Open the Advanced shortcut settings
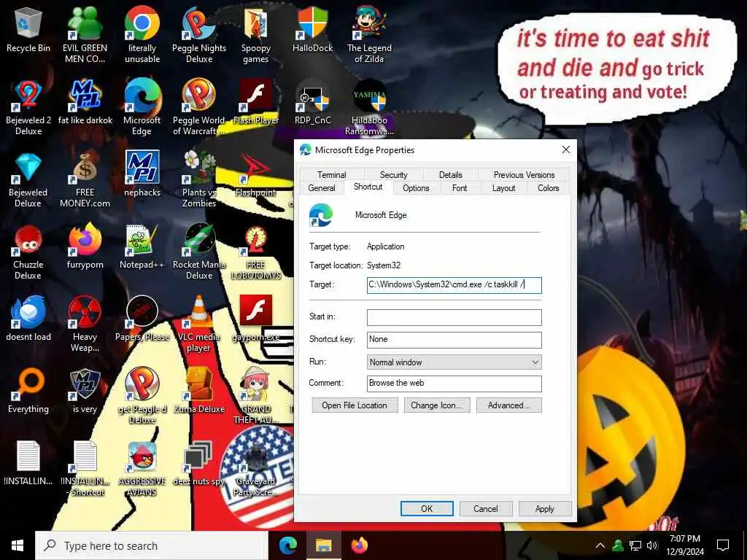 pyautogui.click(x=508, y=405)
